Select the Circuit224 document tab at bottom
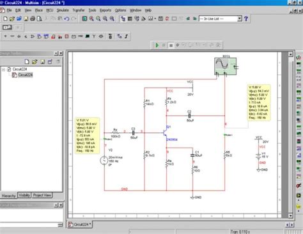Screen dimensions: 303x234 (x=80, y=224)
